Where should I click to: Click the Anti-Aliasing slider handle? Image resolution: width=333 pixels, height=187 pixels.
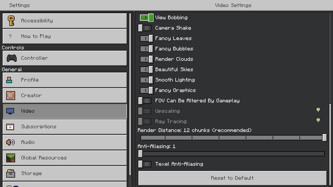[x=140, y=154]
